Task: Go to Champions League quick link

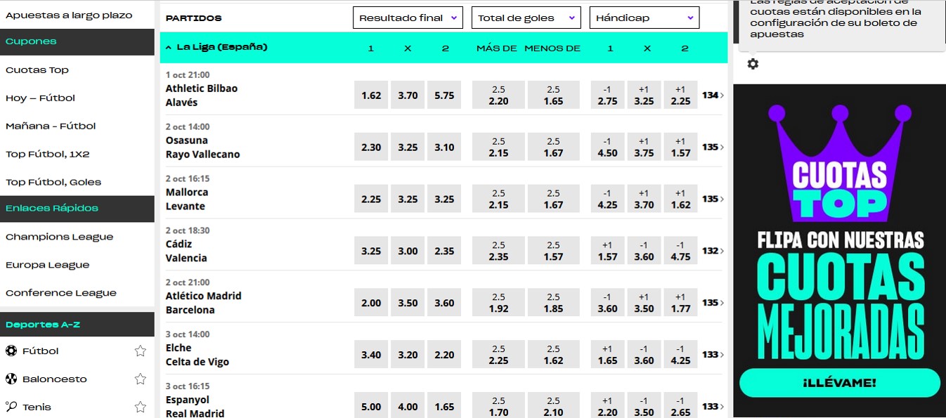Action: [x=59, y=237]
